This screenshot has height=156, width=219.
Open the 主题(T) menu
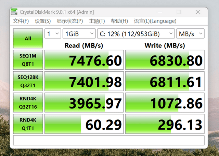(97, 21)
